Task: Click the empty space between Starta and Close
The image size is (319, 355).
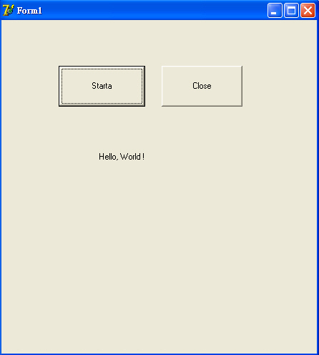Action: point(153,86)
